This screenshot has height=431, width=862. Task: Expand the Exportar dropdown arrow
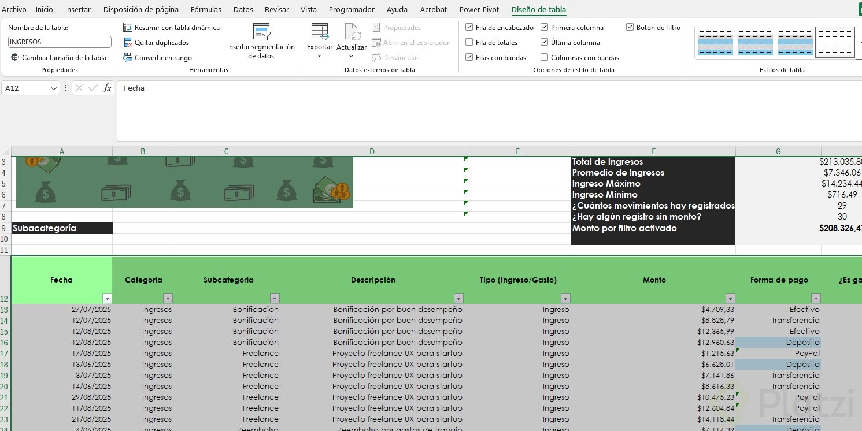(x=319, y=56)
